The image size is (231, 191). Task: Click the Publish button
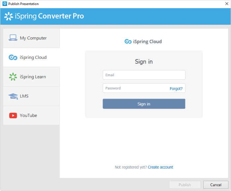[185, 185]
